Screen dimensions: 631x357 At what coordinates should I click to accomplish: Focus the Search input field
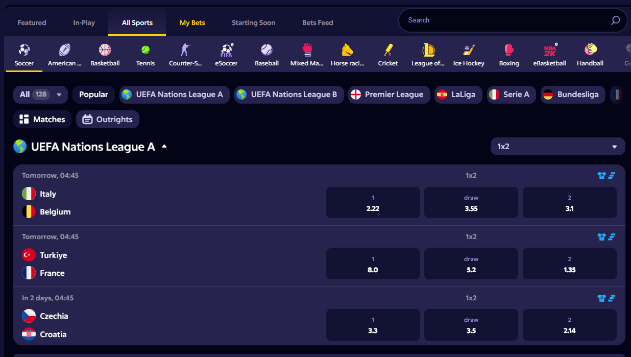[505, 20]
